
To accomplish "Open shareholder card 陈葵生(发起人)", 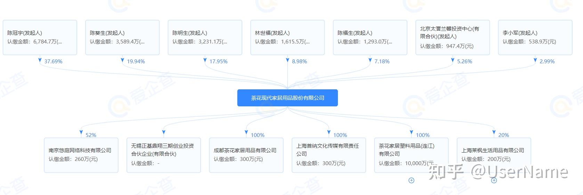I will pyautogui.click(x=122, y=38).
